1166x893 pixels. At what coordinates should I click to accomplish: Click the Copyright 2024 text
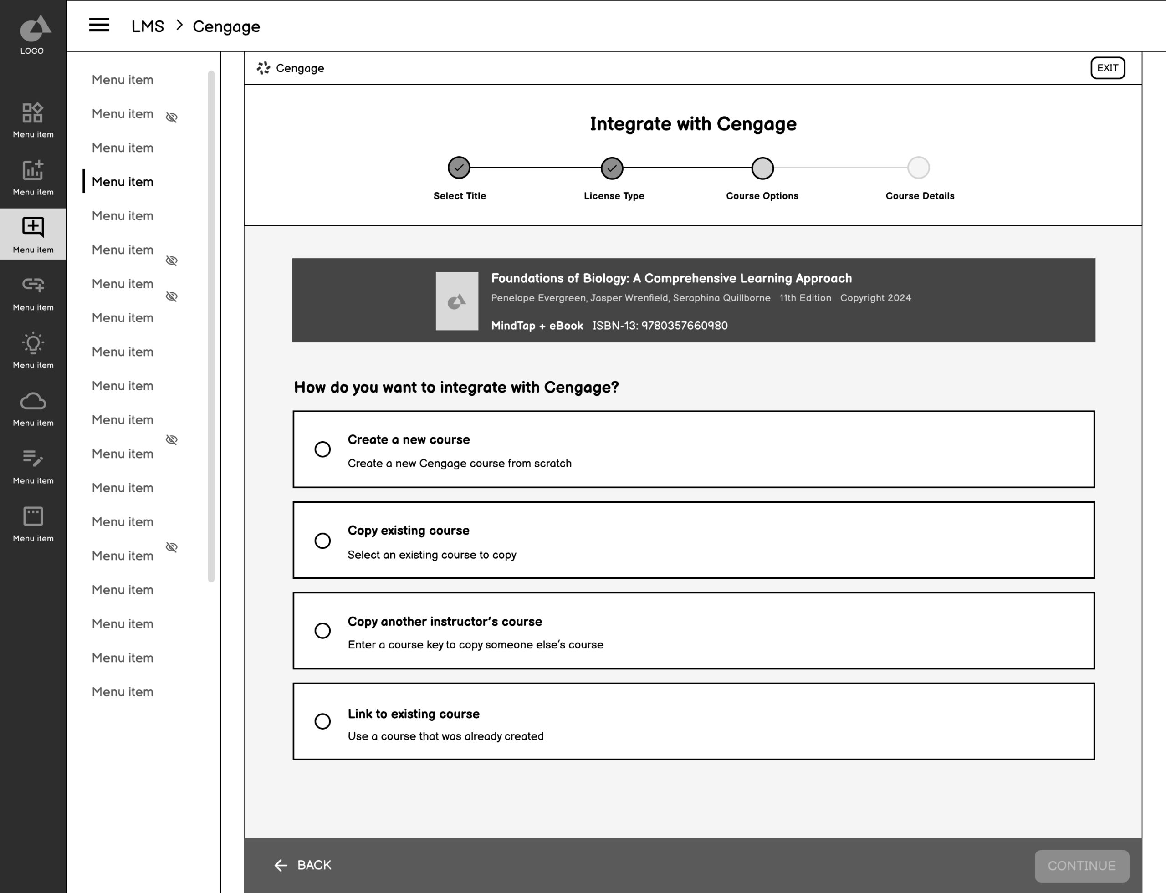pos(875,298)
